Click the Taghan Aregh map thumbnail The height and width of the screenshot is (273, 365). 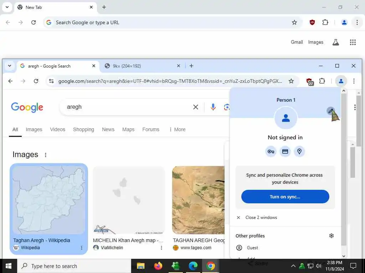[x=48, y=200]
